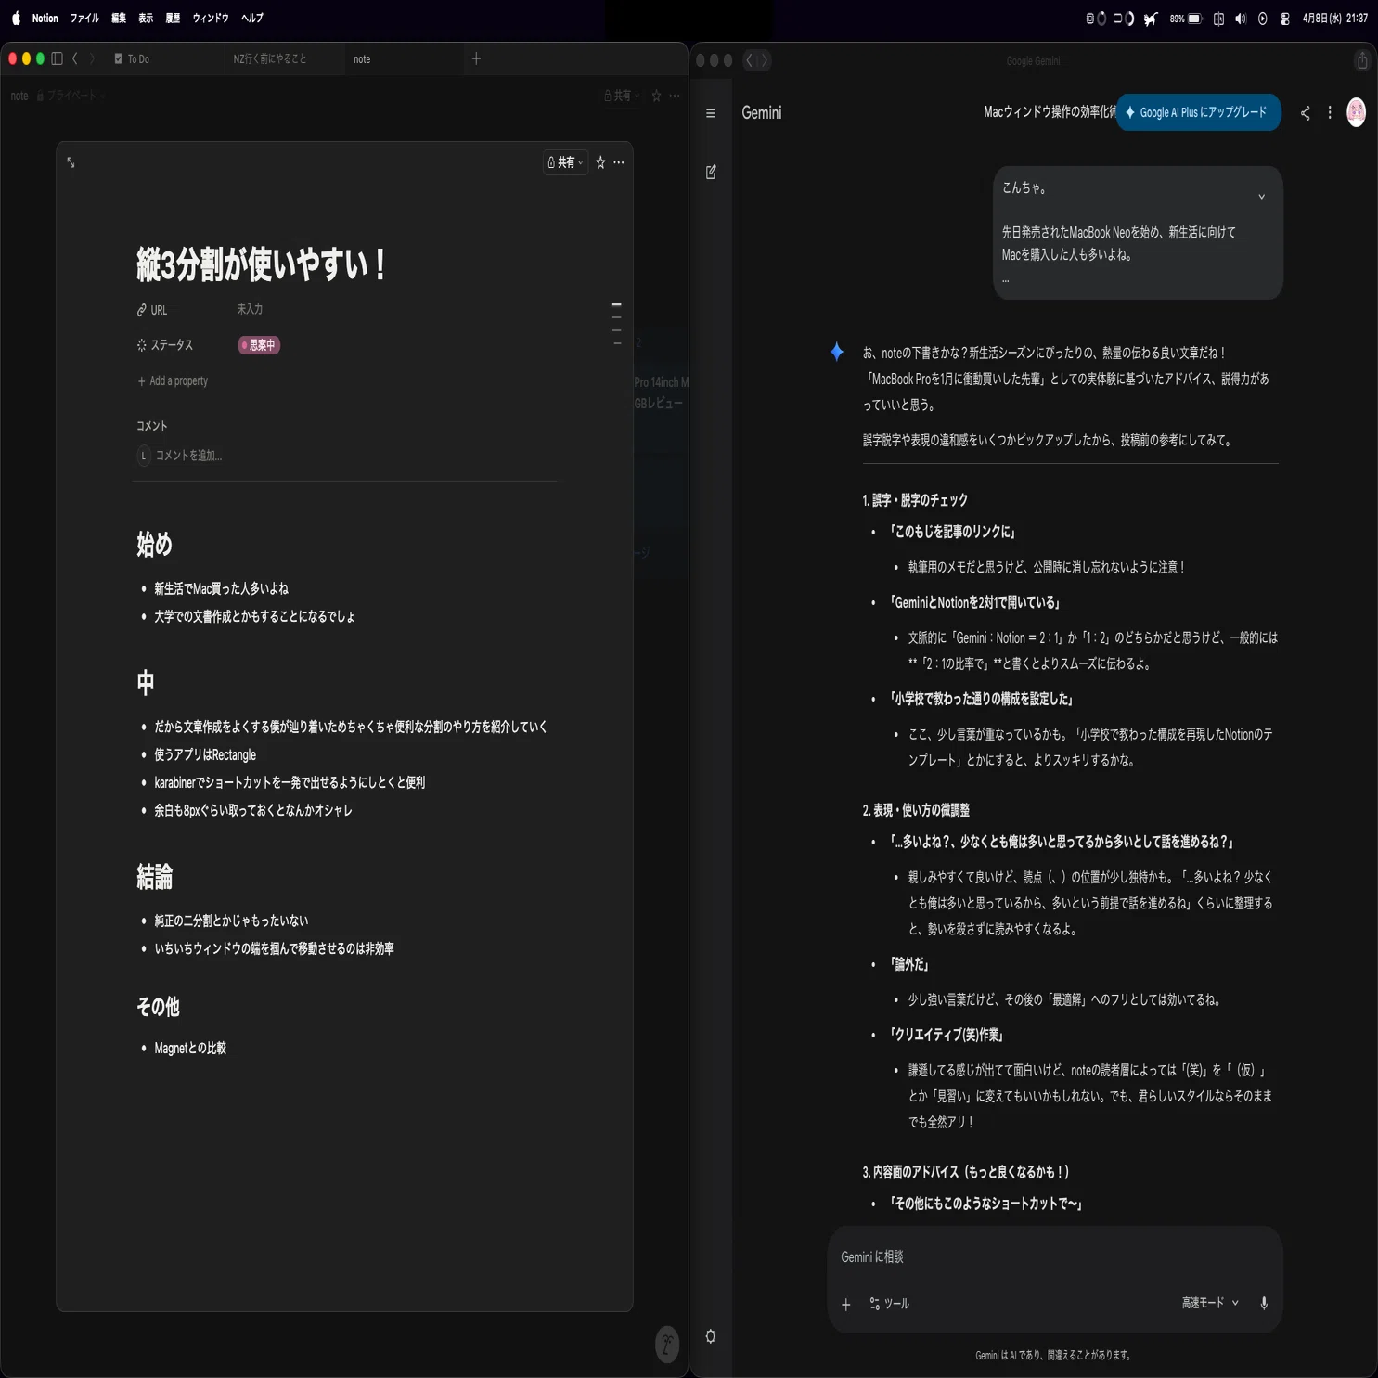The image size is (1378, 1378).
Task: Open the Now Playing menu bar icon
Action: pyautogui.click(x=1263, y=19)
